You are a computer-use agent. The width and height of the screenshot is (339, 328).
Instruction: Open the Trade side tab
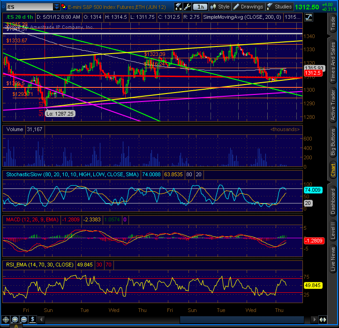(333, 23)
